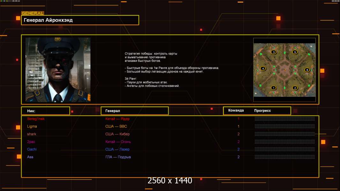This screenshot has height=191, width=340.
Task: Click 2pac's loading progress bar
Action: (285, 142)
